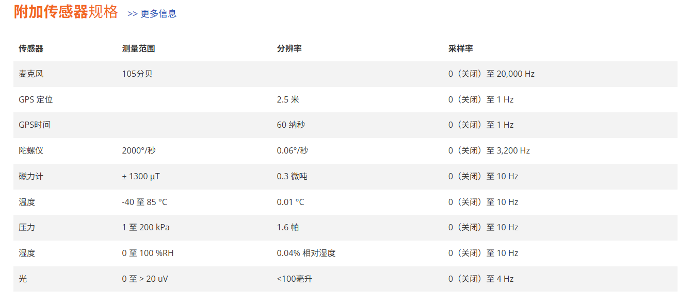Viewport: 693px width, 306px height.
Task: Click the 更多信息 link
Action: (152, 14)
